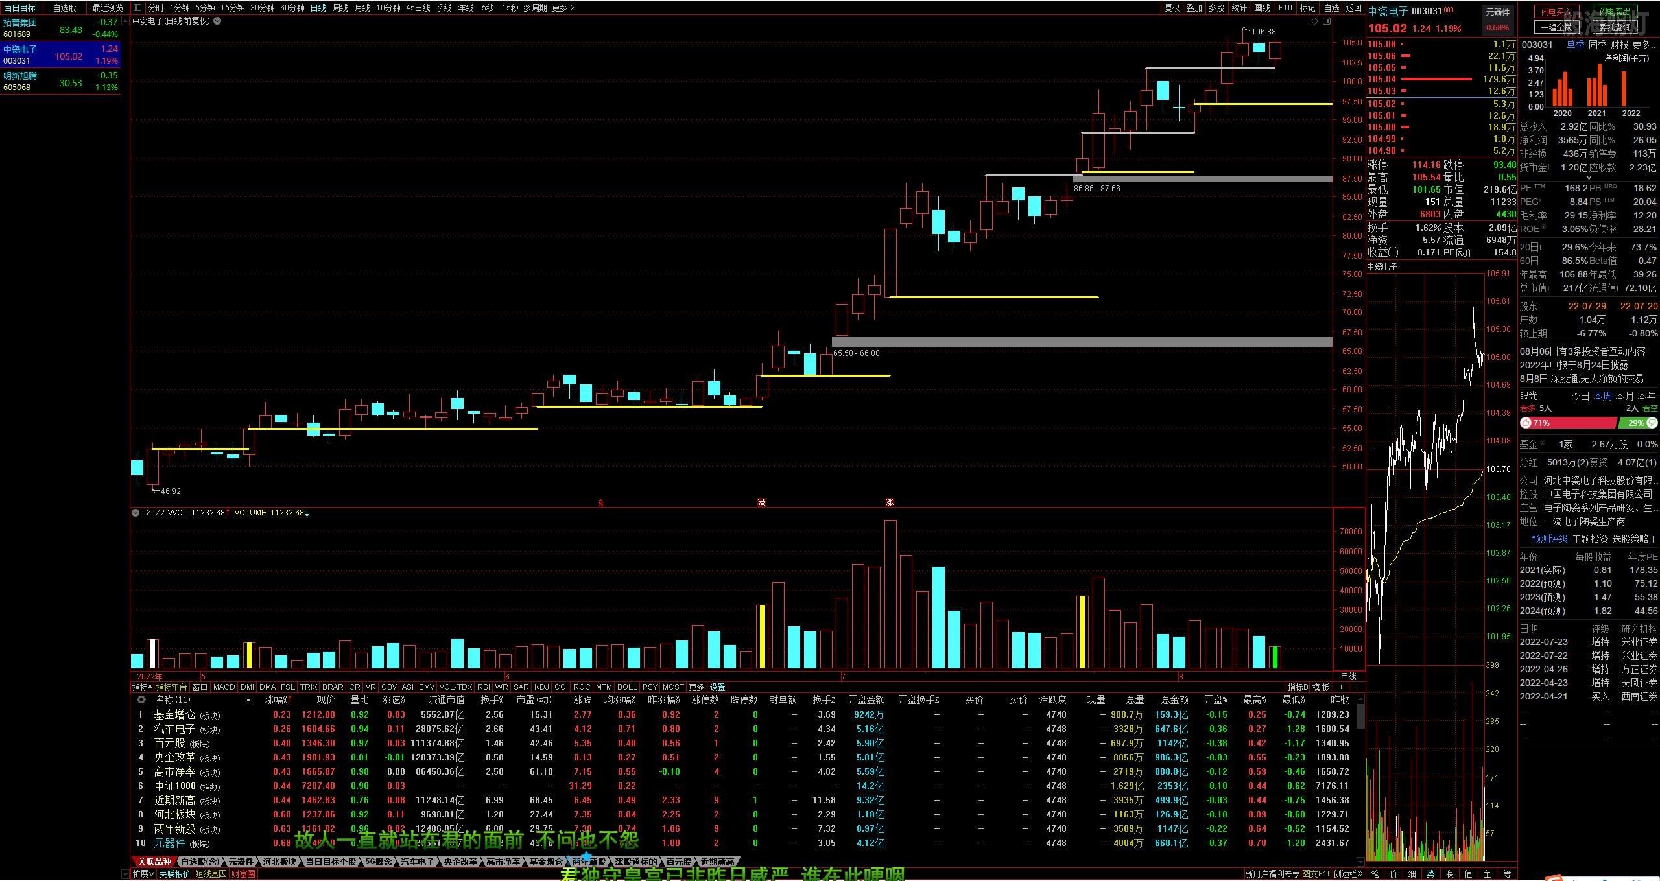This screenshot has height=881, width=1660.
Task: Open the 细 detail panel tab
Action: (1412, 874)
